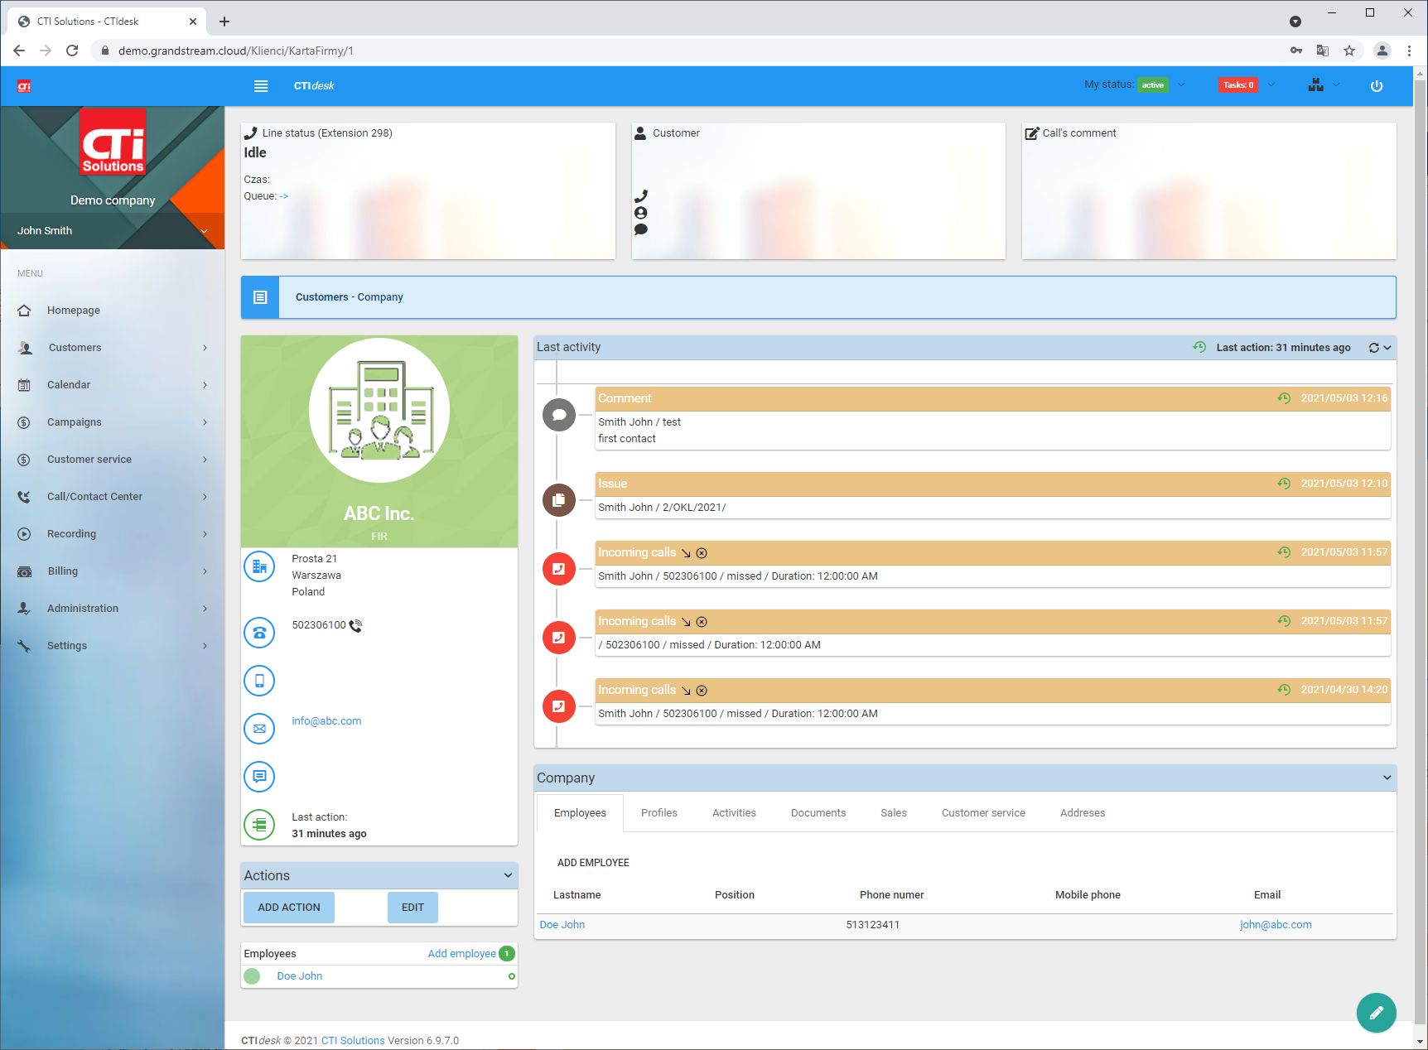Switch to the Profiles tab

659,813
